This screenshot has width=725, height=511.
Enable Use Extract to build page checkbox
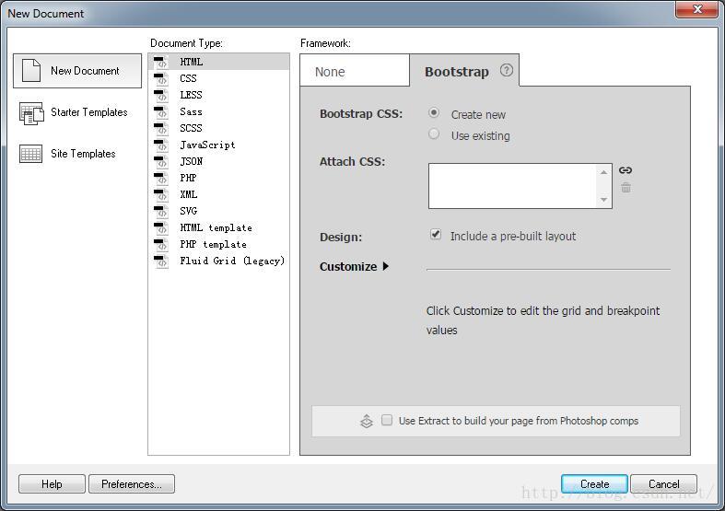387,420
